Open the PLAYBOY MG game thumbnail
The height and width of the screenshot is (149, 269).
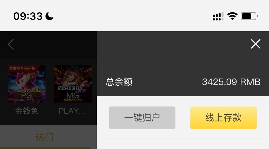pos(73,84)
